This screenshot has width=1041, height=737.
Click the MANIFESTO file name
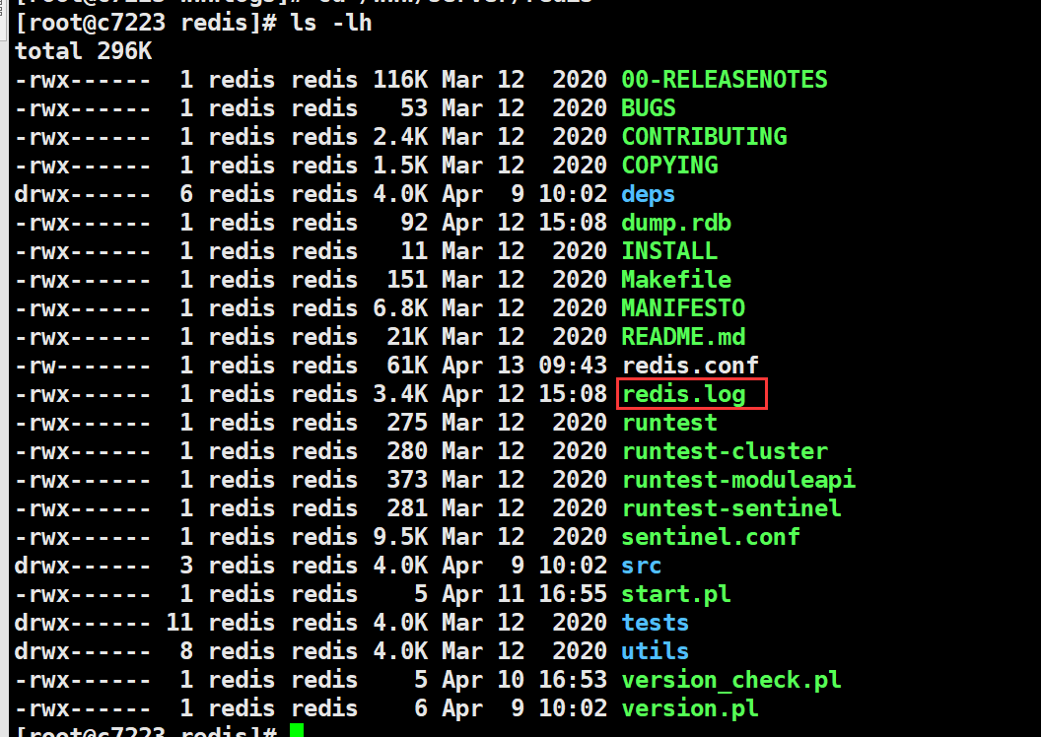683,307
